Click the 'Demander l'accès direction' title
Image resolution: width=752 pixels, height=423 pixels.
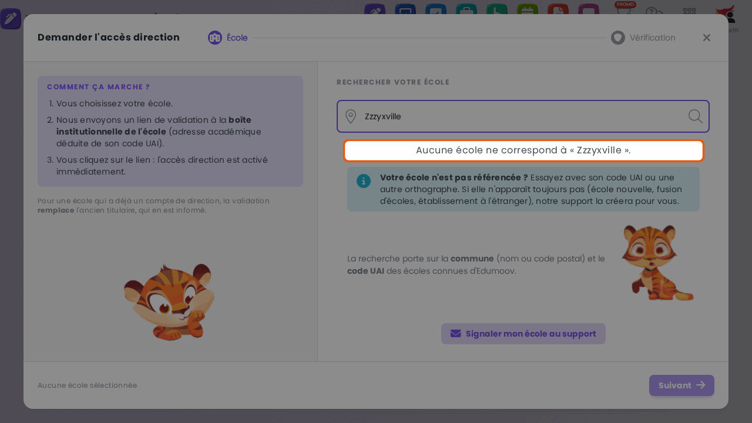(109, 38)
